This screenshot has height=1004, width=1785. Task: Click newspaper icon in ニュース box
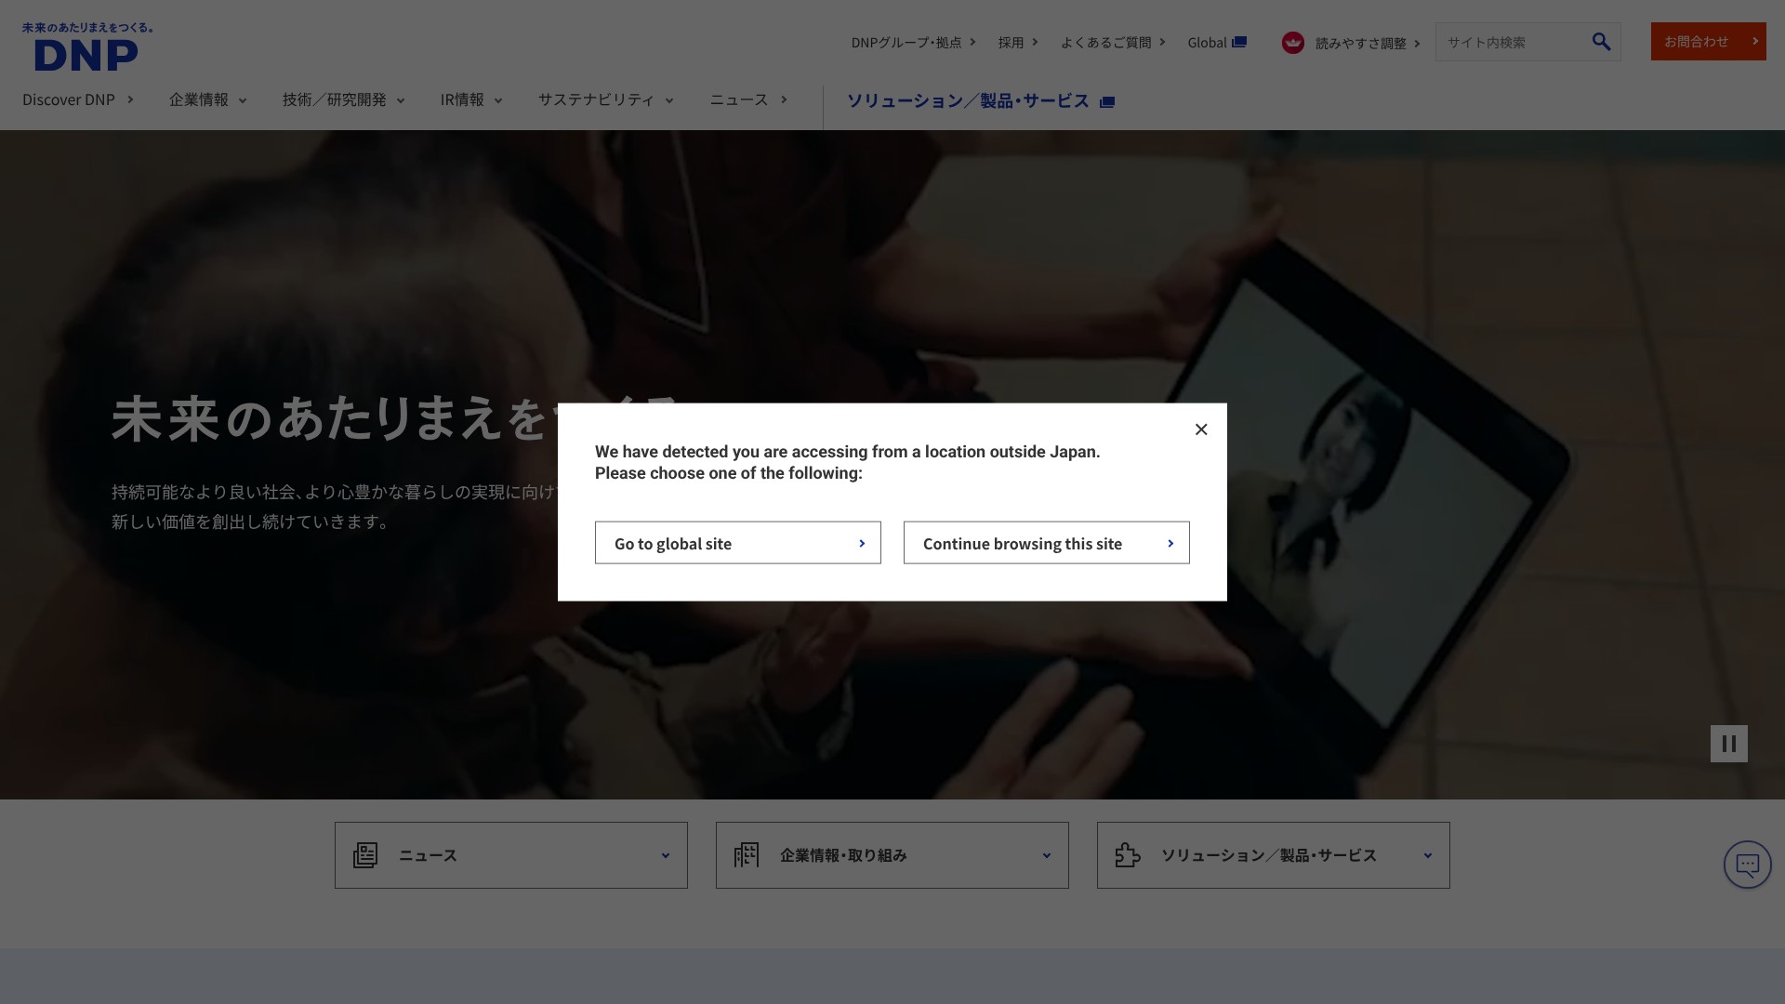[365, 855]
